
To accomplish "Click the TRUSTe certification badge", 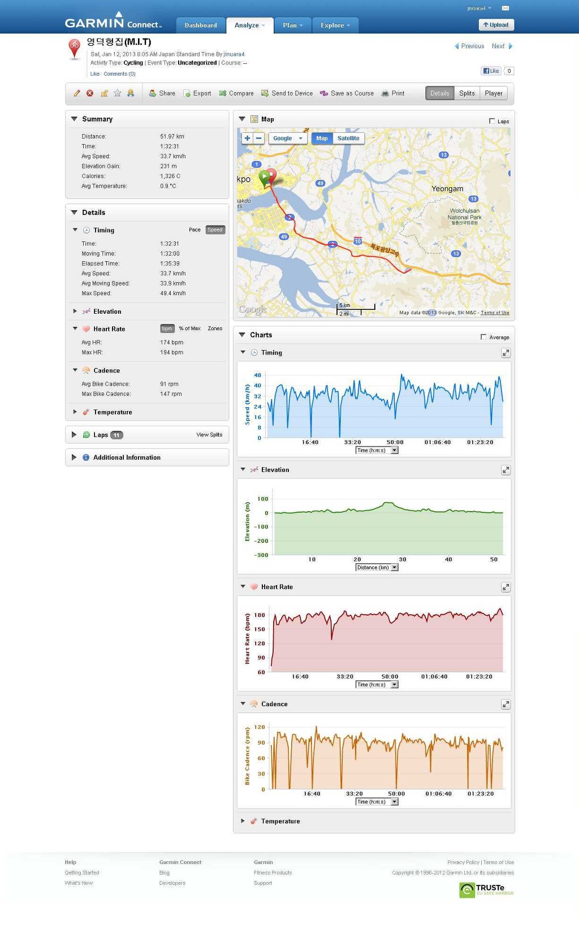I will tap(486, 890).
